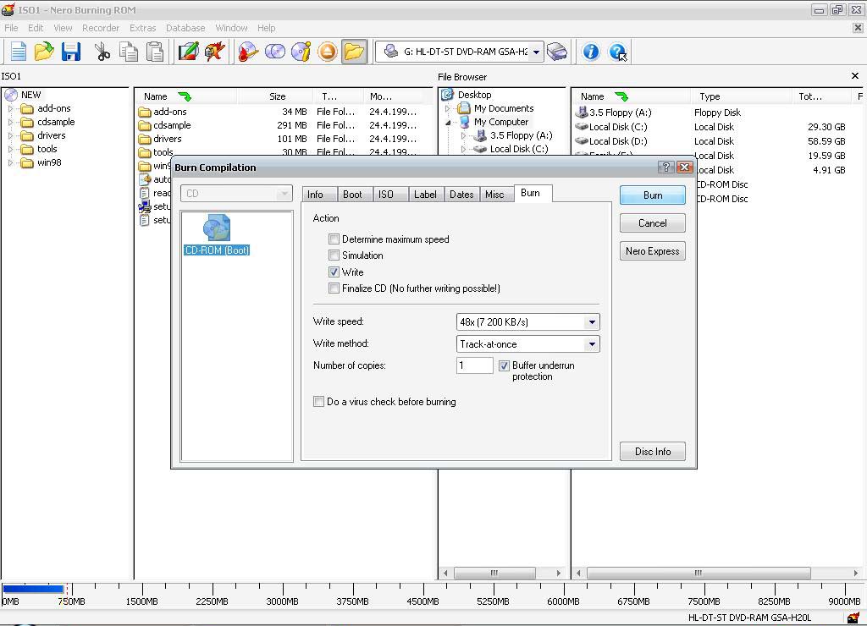Click the burn icon in status bar

[x=853, y=618]
